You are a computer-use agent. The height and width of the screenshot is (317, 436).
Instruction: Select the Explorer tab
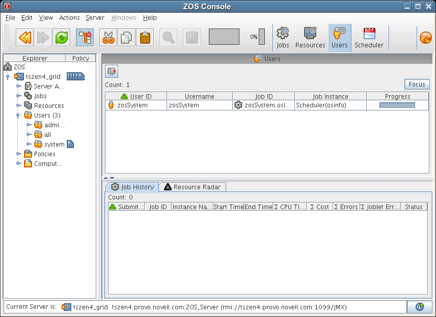click(35, 58)
